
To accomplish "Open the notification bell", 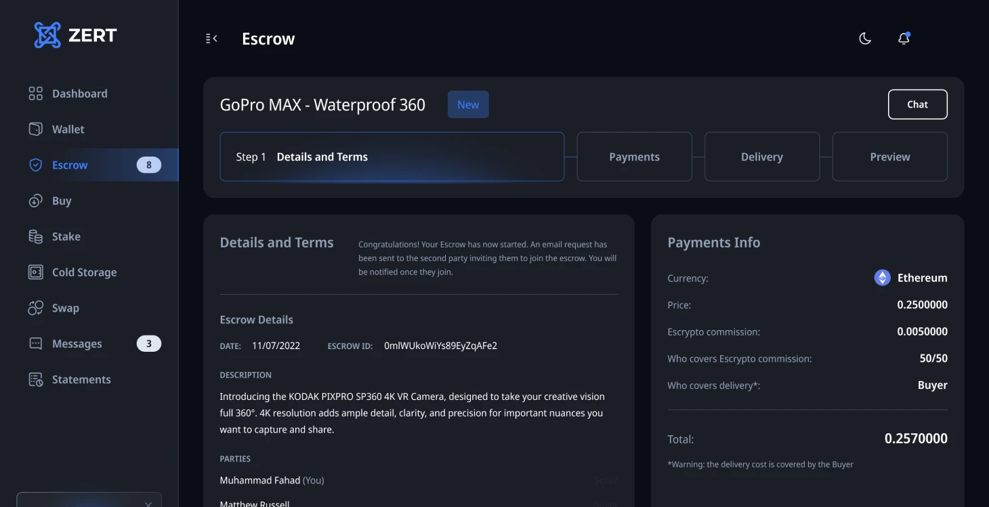I will [x=904, y=38].
